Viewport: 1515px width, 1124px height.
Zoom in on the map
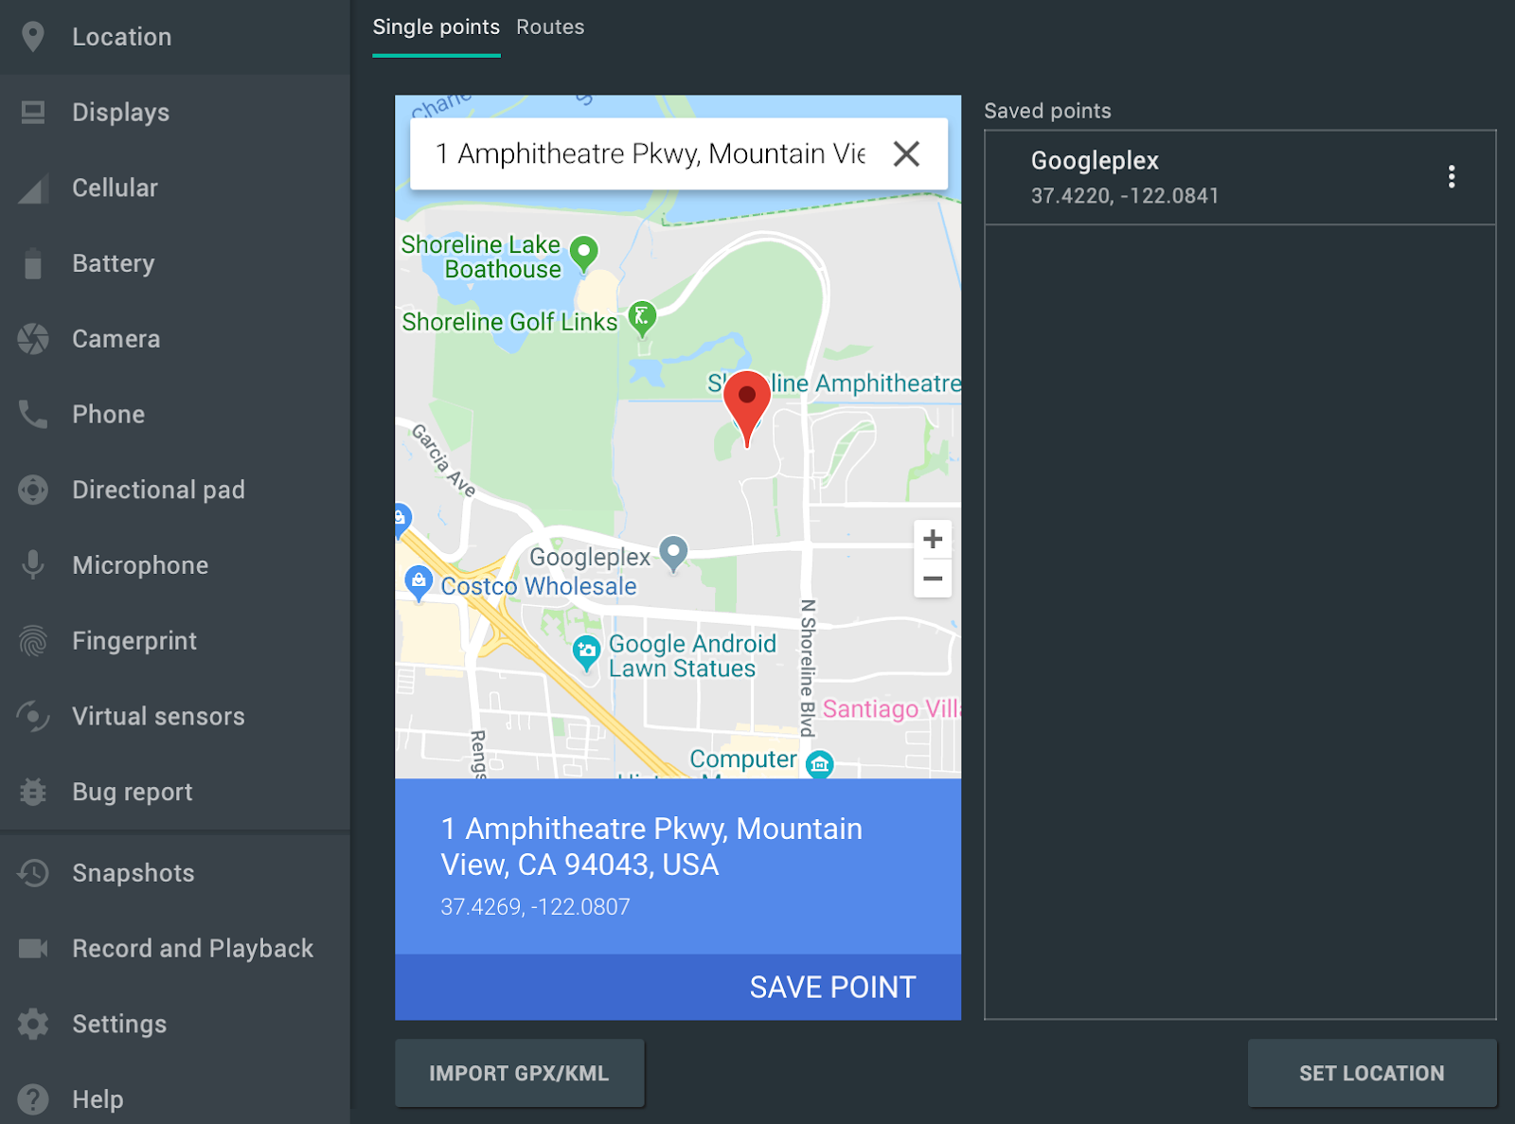click(x=933, y=539)
